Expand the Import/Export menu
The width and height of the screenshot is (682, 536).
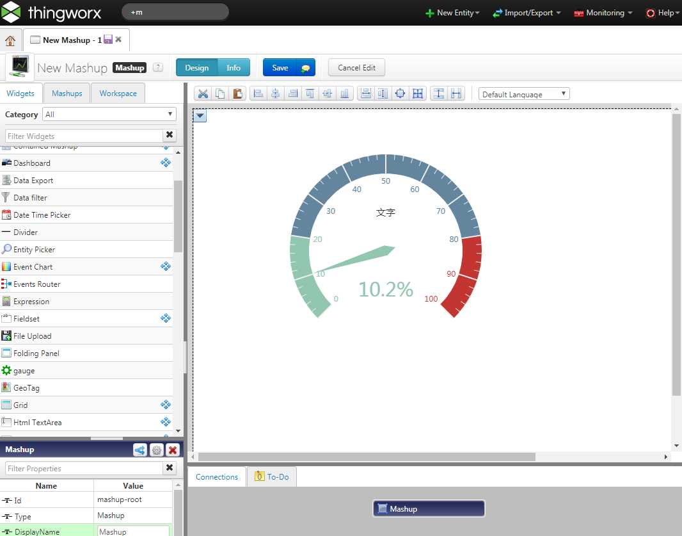point(527,13)
